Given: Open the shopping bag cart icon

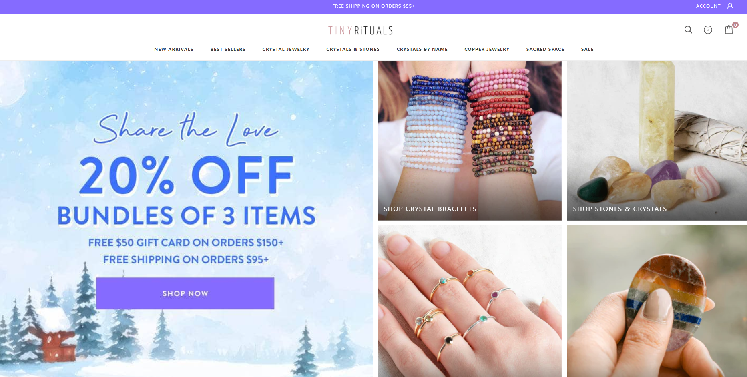Looking at the screenshot, I should click(x=729, y=30).
